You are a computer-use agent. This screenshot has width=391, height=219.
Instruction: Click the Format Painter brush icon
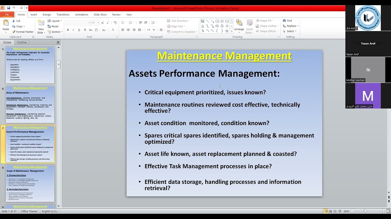pos(14,32)
